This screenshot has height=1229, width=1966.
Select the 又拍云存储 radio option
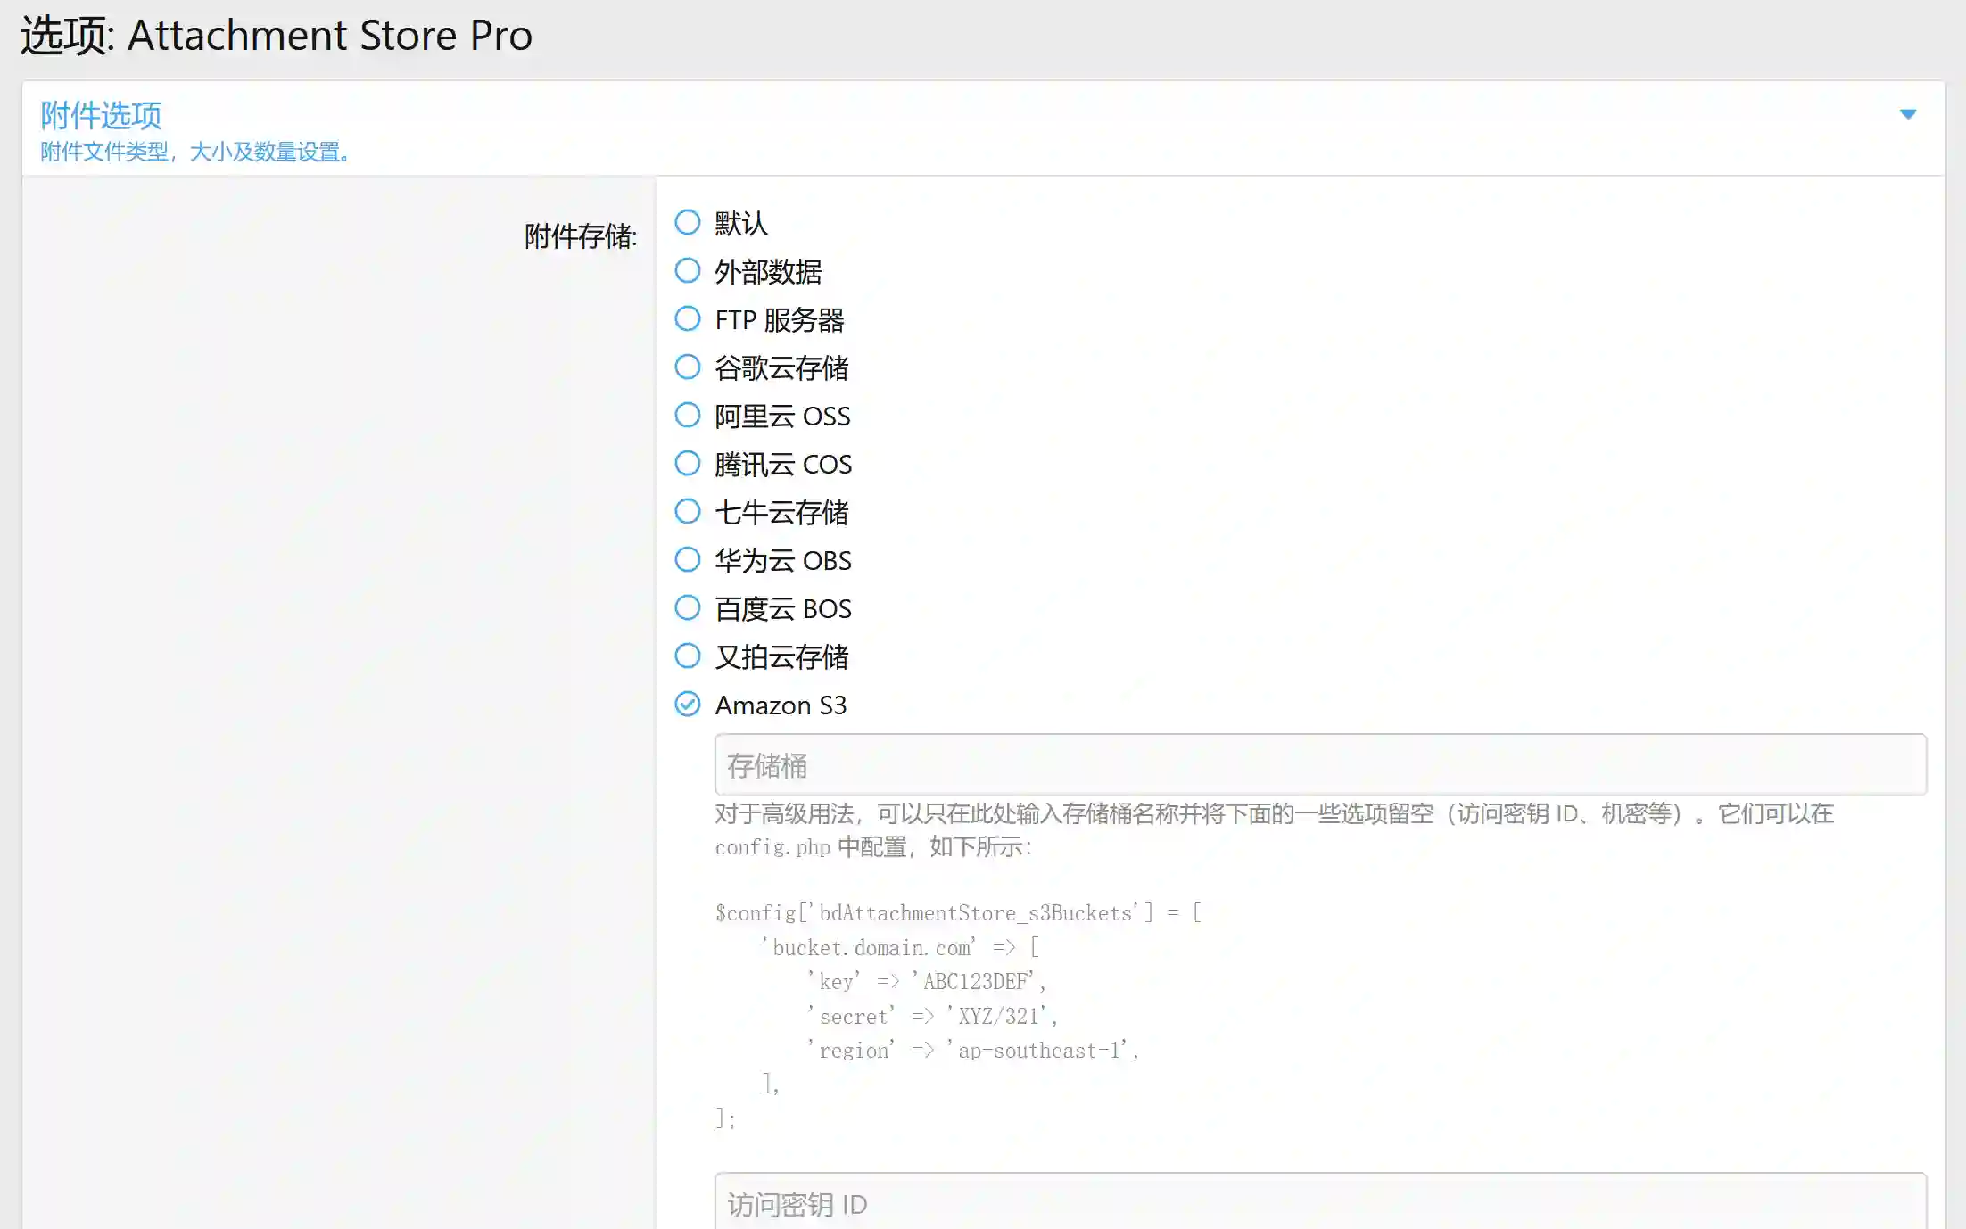pyautogui.click(x=687, y=656)
